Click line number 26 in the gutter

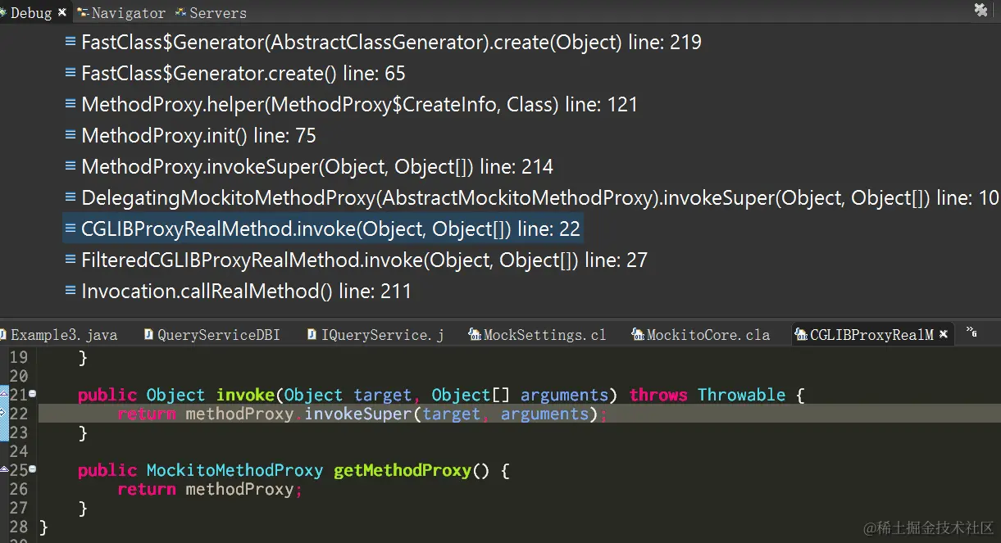click(x=18, y=489)
